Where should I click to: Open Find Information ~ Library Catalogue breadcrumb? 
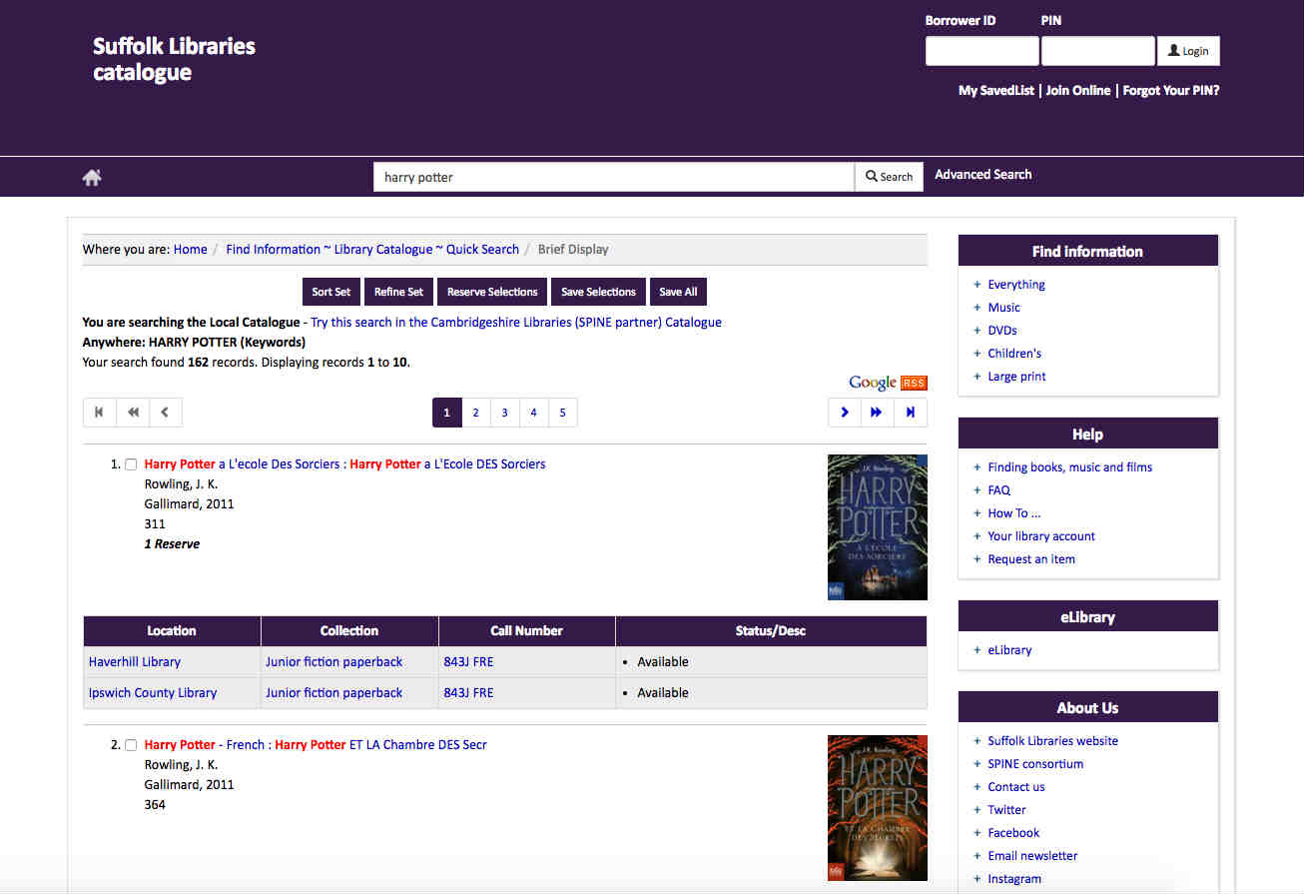tap(372, 250)
